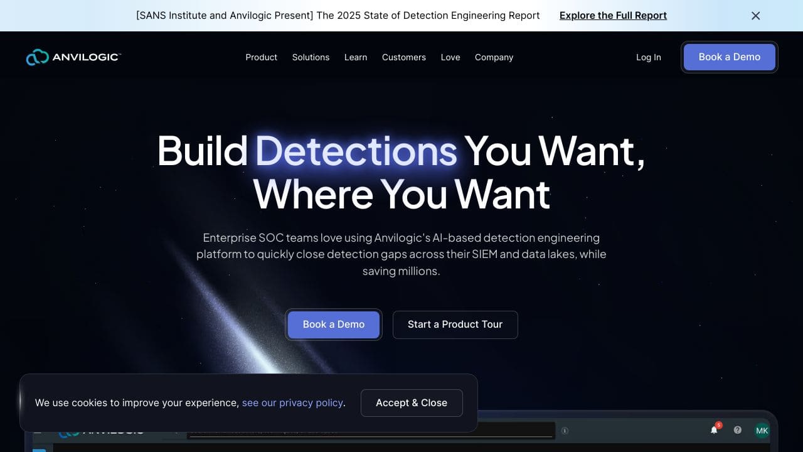Open the Explore the Full Report link
803x452 pixels.
[x=613, y=16]
